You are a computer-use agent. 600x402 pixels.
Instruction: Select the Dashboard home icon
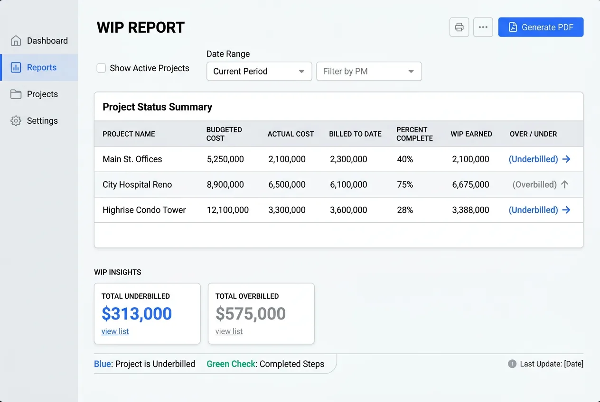click(x=15, y=41)
